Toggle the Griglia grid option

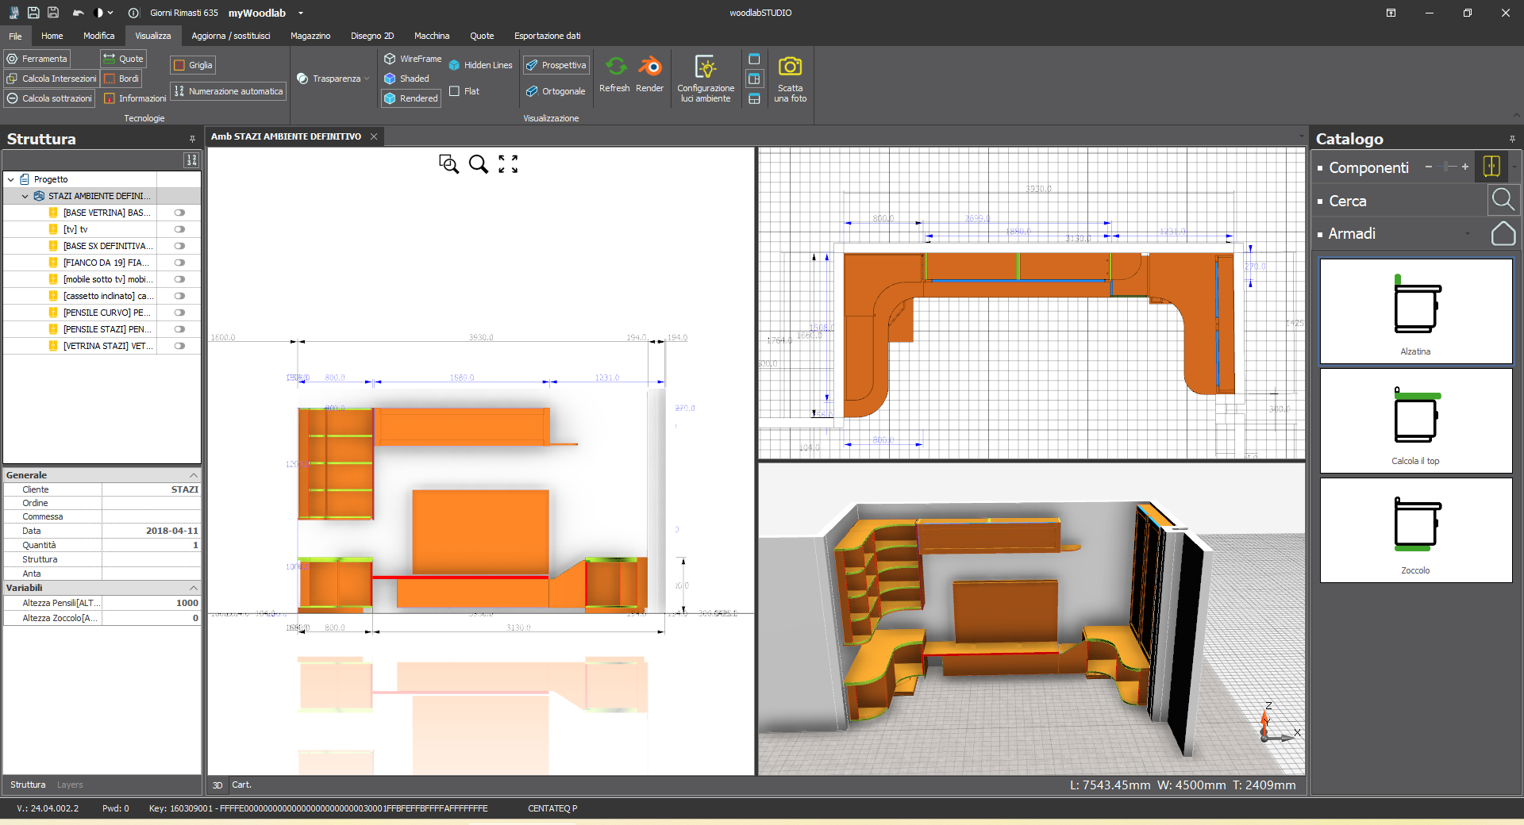193,65
